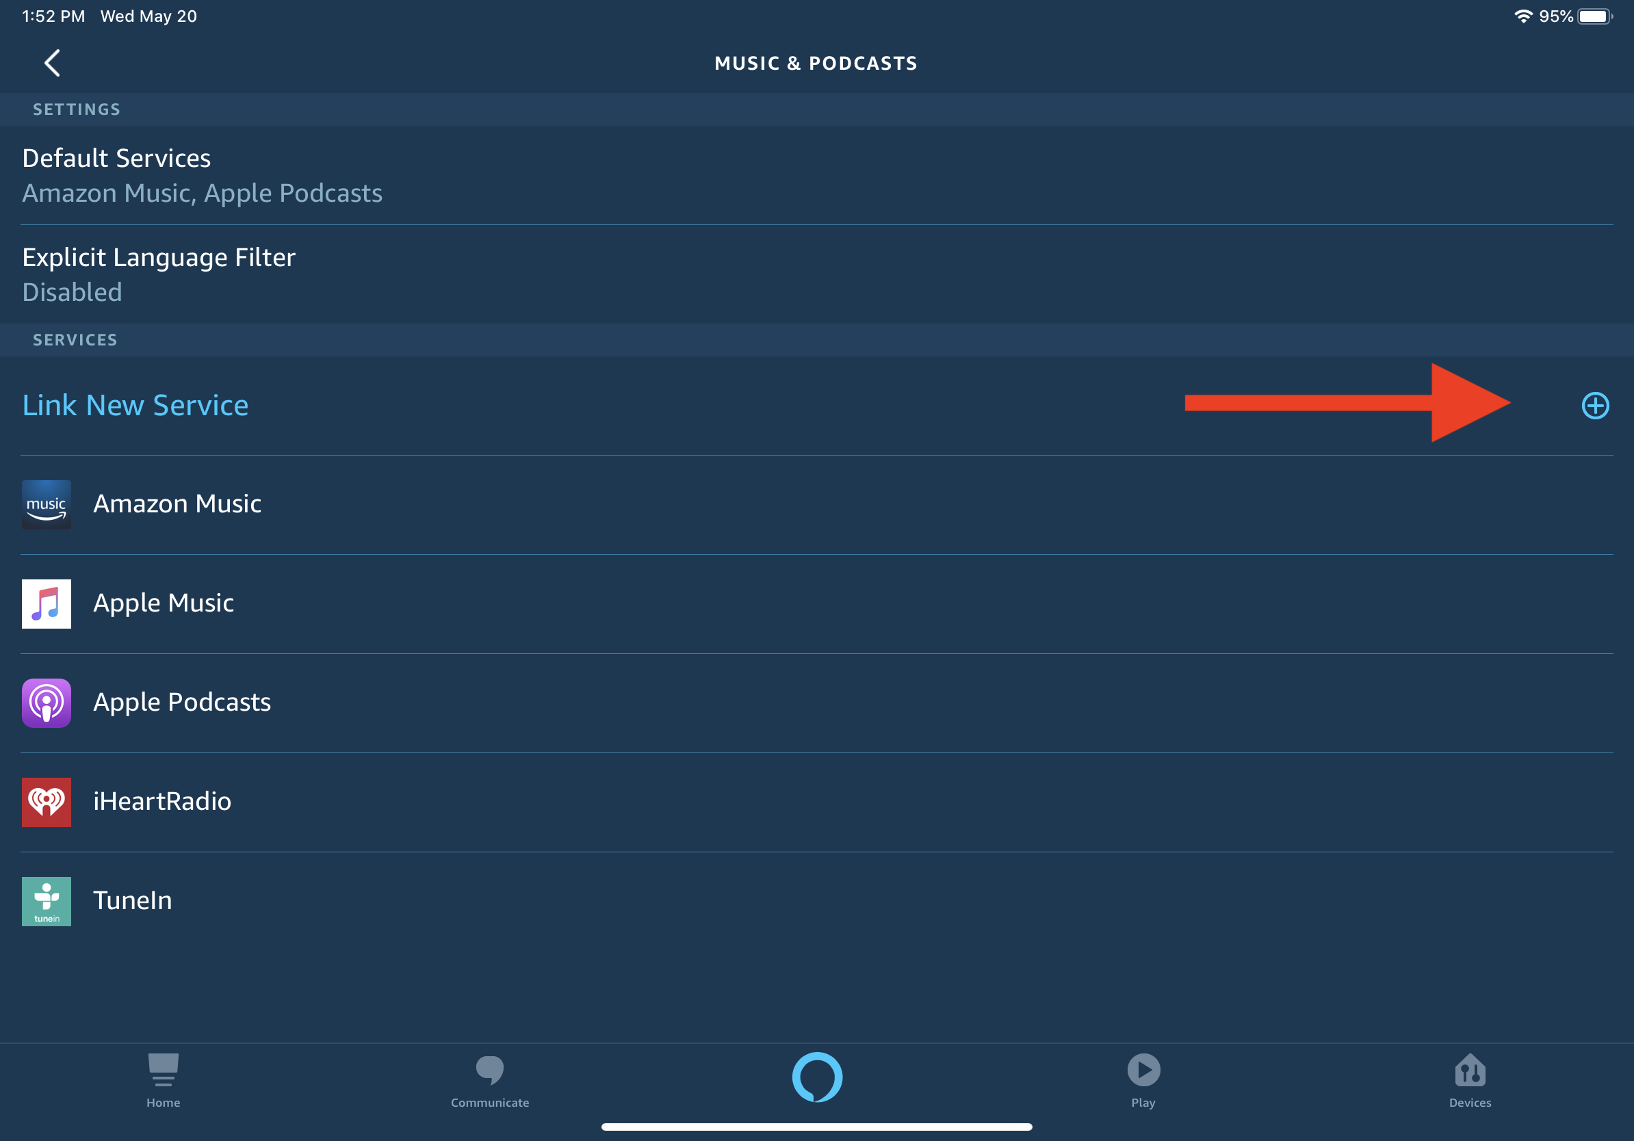Tap Link New Service label

coord(135,404)
